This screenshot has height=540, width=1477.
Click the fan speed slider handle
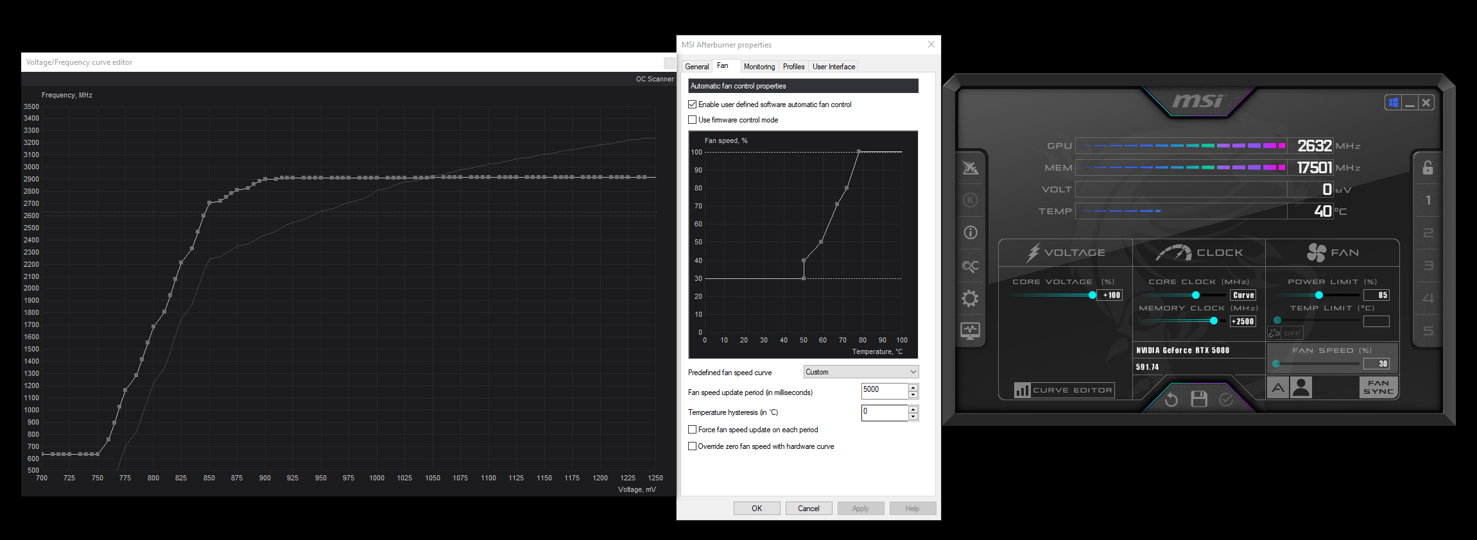(1276, 364)
